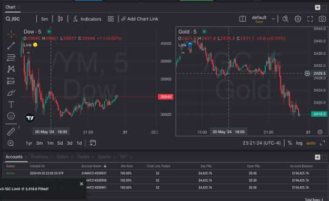Click the yellow Link dot on Dow chart
The width and height of the screenshot is (329, 201).
(x=35, y=45)
